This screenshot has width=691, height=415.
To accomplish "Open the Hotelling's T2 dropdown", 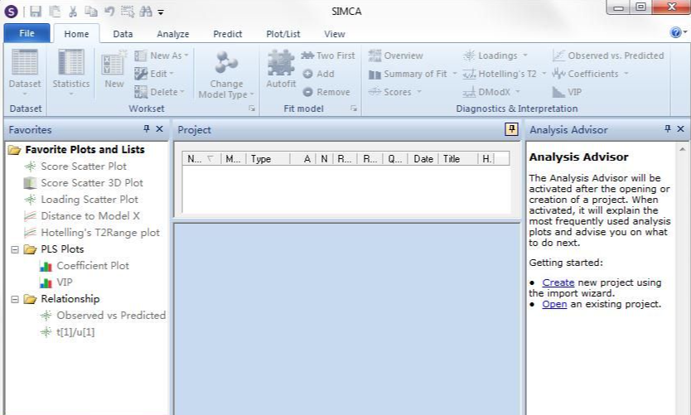I will (x=544, y=74).
